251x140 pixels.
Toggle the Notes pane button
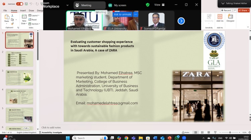[x=185, y=133]
